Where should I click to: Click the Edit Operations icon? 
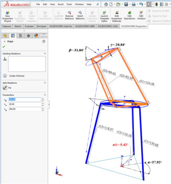pyautogui.click(x=129, y=13)
